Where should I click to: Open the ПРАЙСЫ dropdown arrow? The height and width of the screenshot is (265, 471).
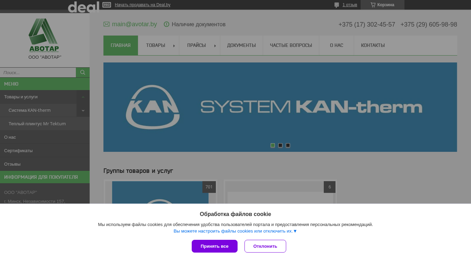coord(215,46)
